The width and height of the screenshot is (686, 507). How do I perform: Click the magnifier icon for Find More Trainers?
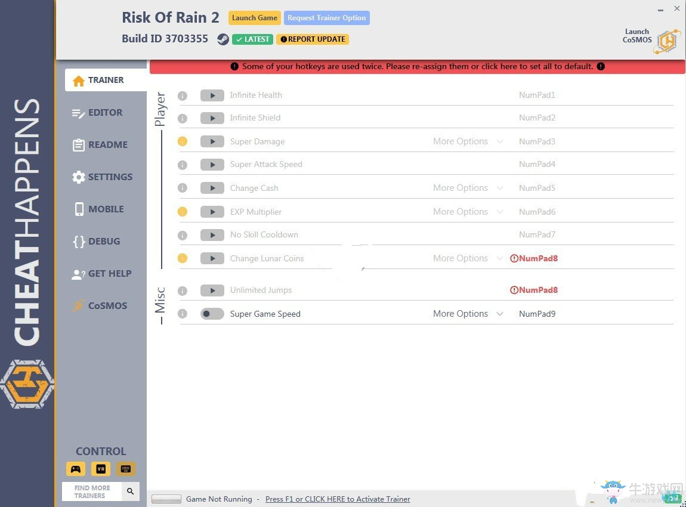[x=131, y=491]
